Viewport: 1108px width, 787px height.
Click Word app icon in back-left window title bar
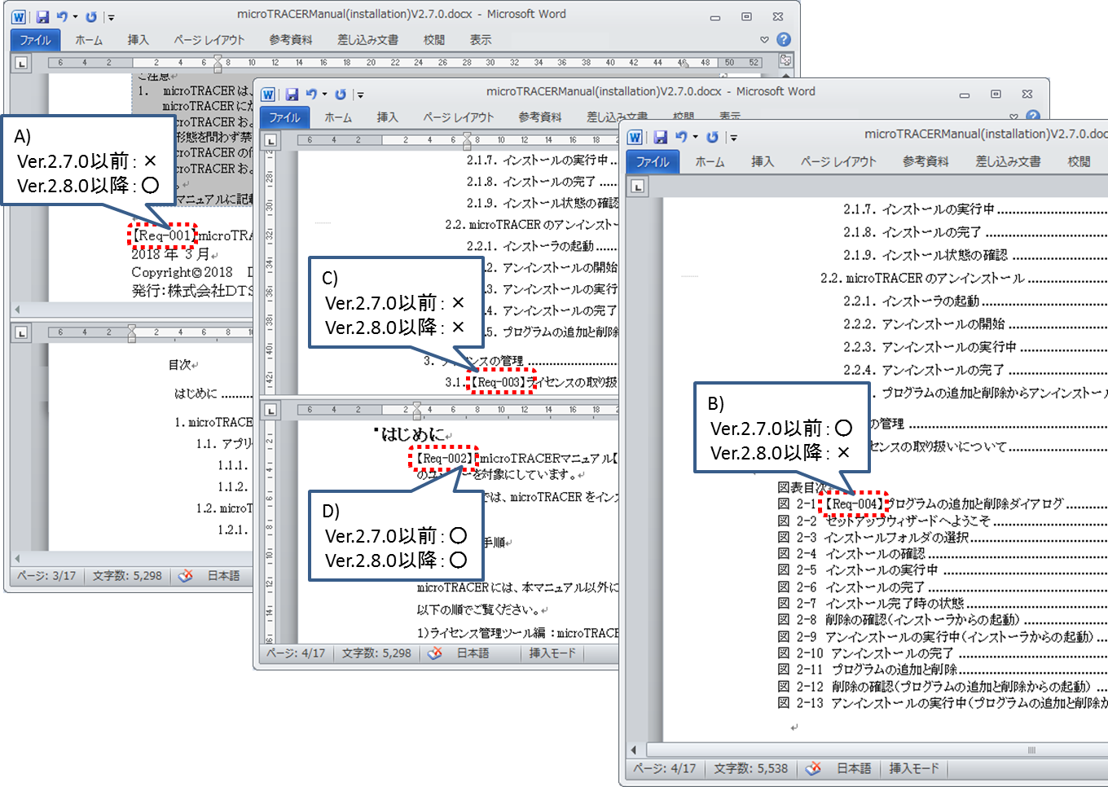click(19, 16)
